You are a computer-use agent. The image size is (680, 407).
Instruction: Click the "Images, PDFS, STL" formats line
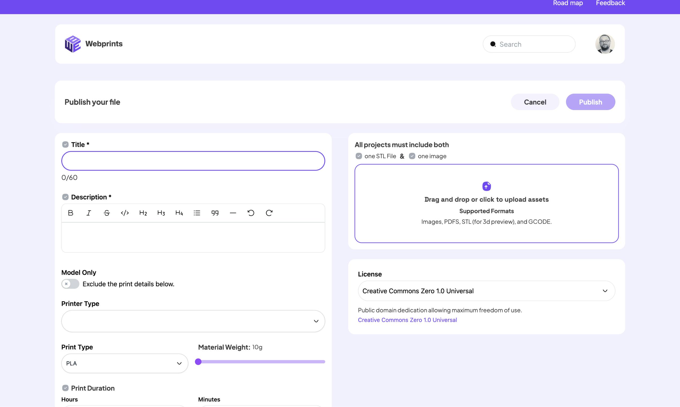486,222
